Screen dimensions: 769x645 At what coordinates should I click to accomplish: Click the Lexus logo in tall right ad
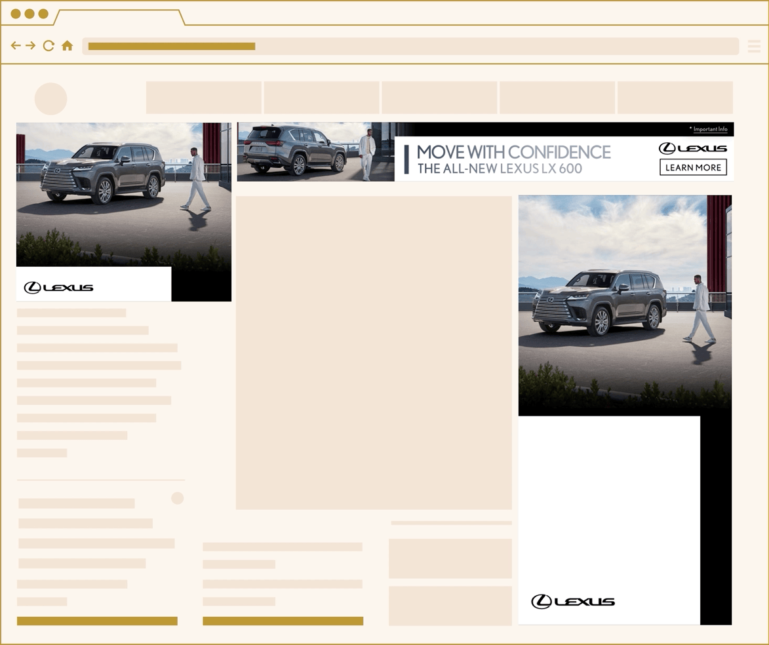click(573, 601)
